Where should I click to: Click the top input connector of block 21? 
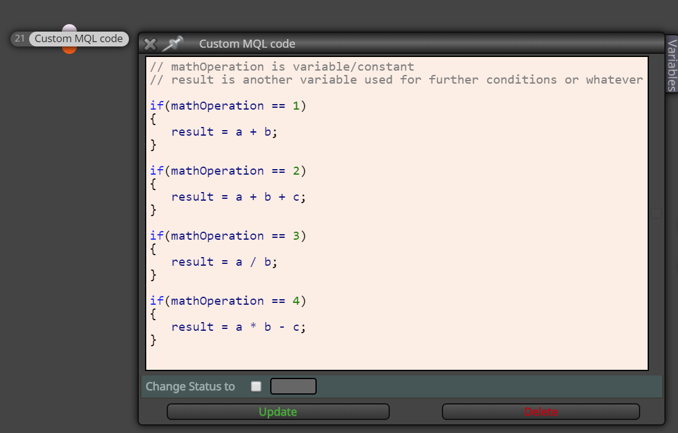[69, 28]
